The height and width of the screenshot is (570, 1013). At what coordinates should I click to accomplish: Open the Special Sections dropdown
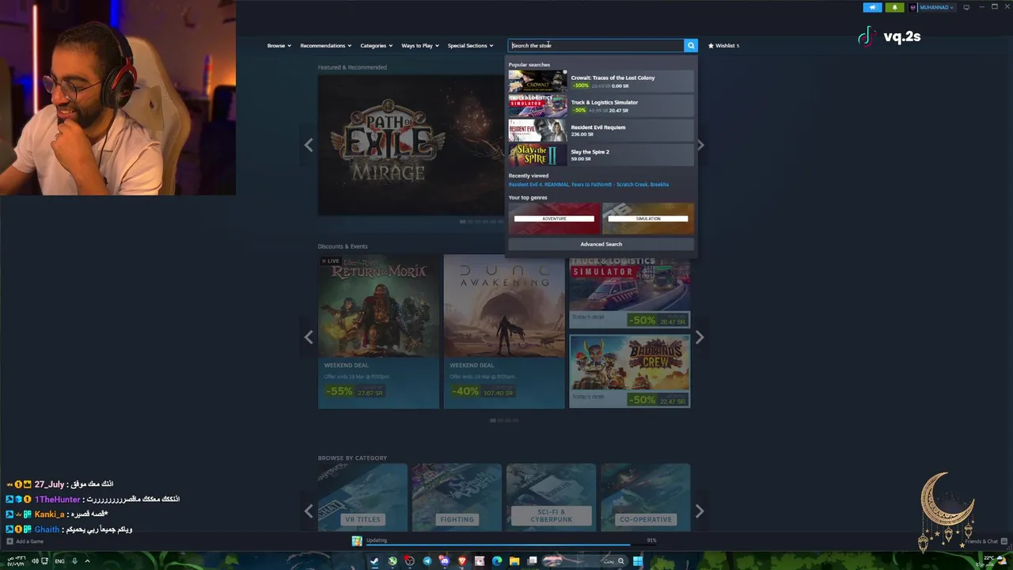(470, 46)
